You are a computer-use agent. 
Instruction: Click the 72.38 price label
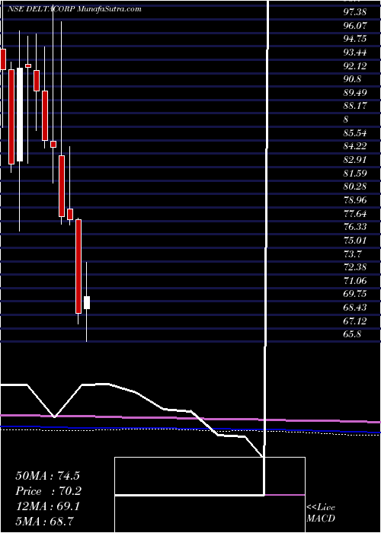point(355,267)
